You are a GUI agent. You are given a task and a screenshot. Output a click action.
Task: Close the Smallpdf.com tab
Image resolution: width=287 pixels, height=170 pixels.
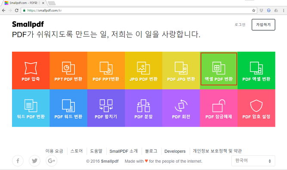[43, 3]
